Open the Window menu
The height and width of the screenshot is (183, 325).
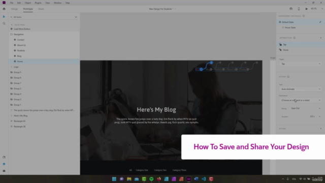pos(57,3)
